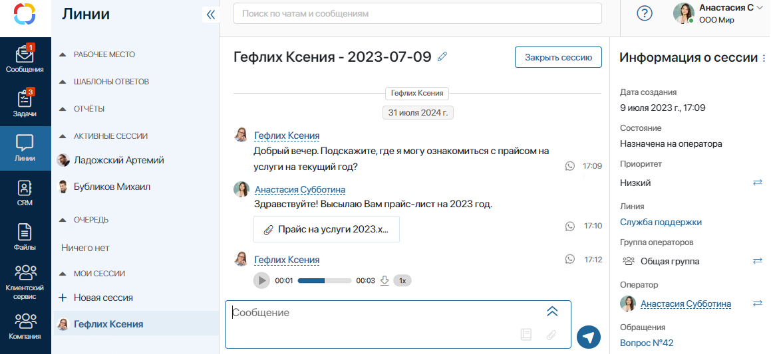
Task: Collapse ОТЧЁТЫ section
Action: [x=63, y=109]
